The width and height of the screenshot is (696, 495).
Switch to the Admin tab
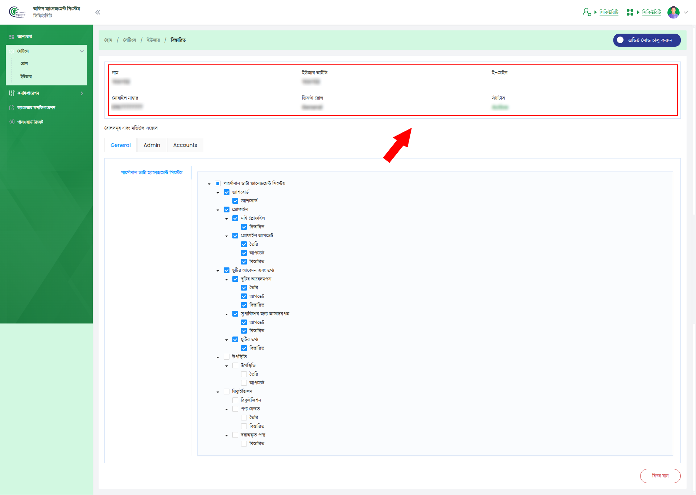152,145
